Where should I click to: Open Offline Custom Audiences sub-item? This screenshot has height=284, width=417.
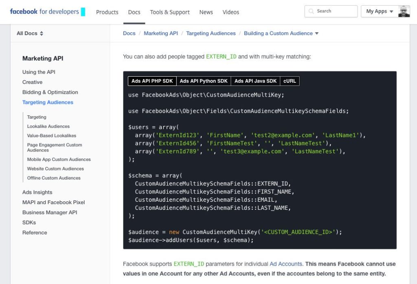[54, 178]
